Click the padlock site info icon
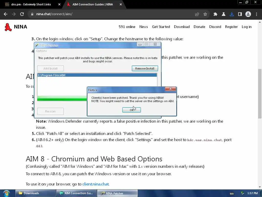The image size is (262, 197). [x=32, y=14]
